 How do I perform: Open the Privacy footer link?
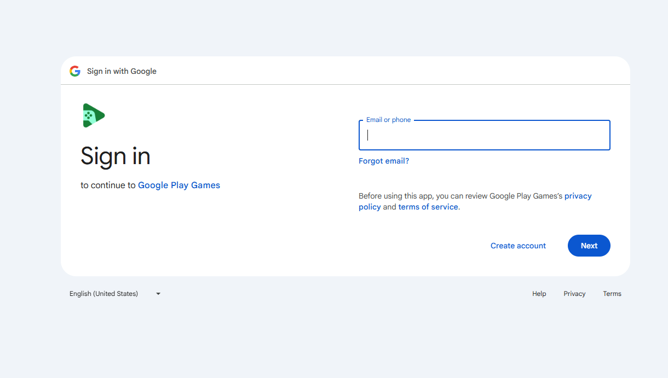click(x=574, y=294)
